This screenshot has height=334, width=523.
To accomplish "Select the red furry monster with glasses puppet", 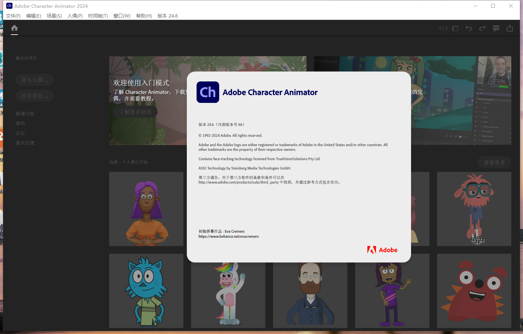I will [x=474, y=209].
